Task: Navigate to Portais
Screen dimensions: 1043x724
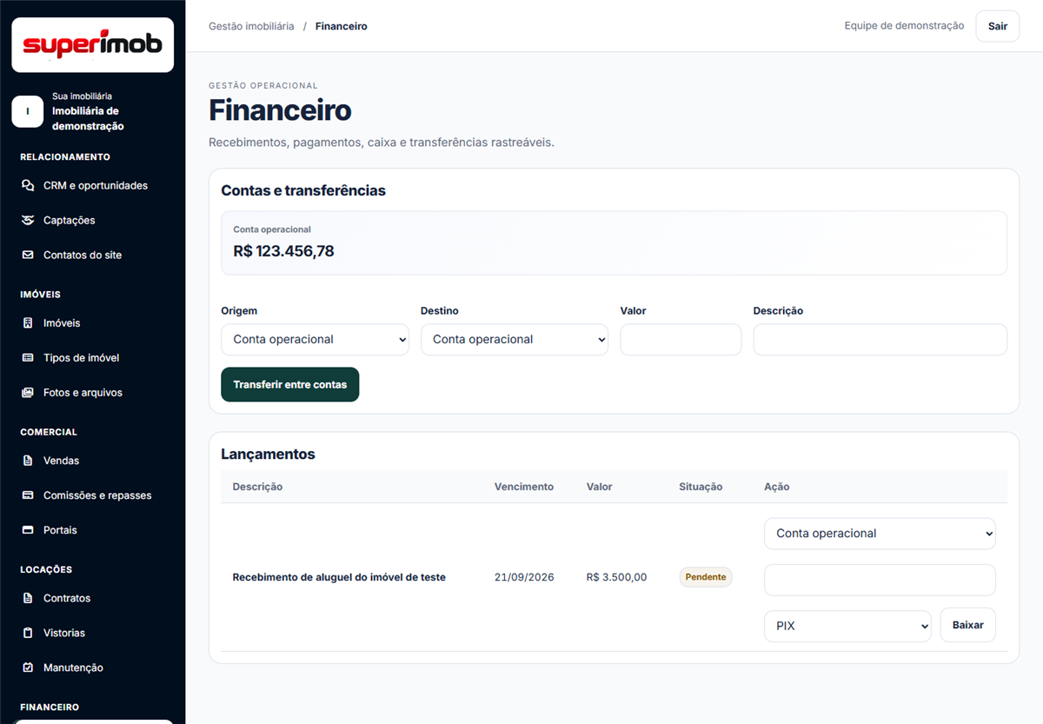Action: click(92, 529)
